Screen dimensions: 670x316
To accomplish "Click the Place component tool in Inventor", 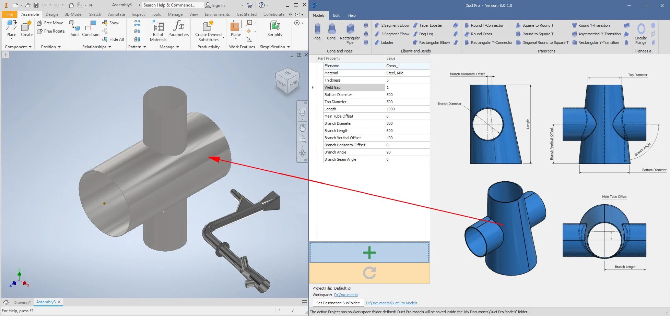I will [x=11, y=29].
